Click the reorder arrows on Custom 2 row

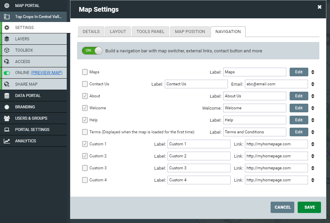coord(313,156)
